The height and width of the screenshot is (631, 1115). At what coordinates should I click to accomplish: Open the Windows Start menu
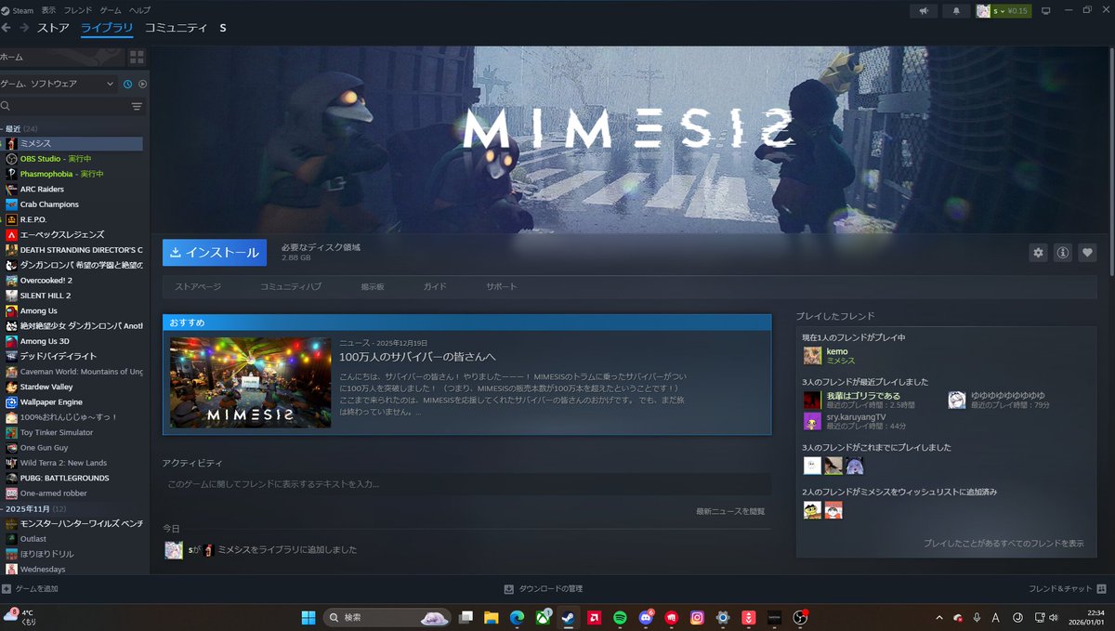(x=308, y=618)
